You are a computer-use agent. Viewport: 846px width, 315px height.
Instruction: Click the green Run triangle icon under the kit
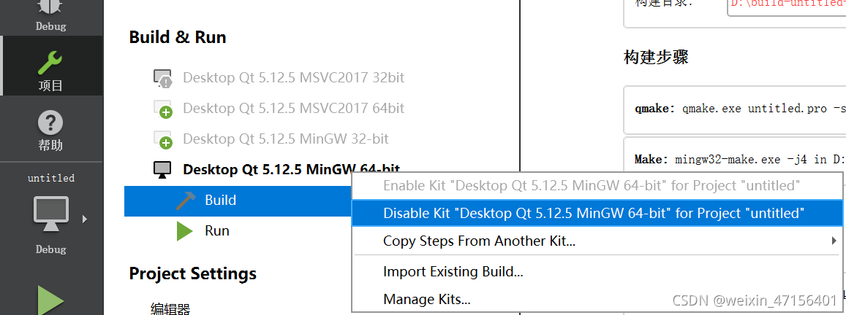click(185, 231)
